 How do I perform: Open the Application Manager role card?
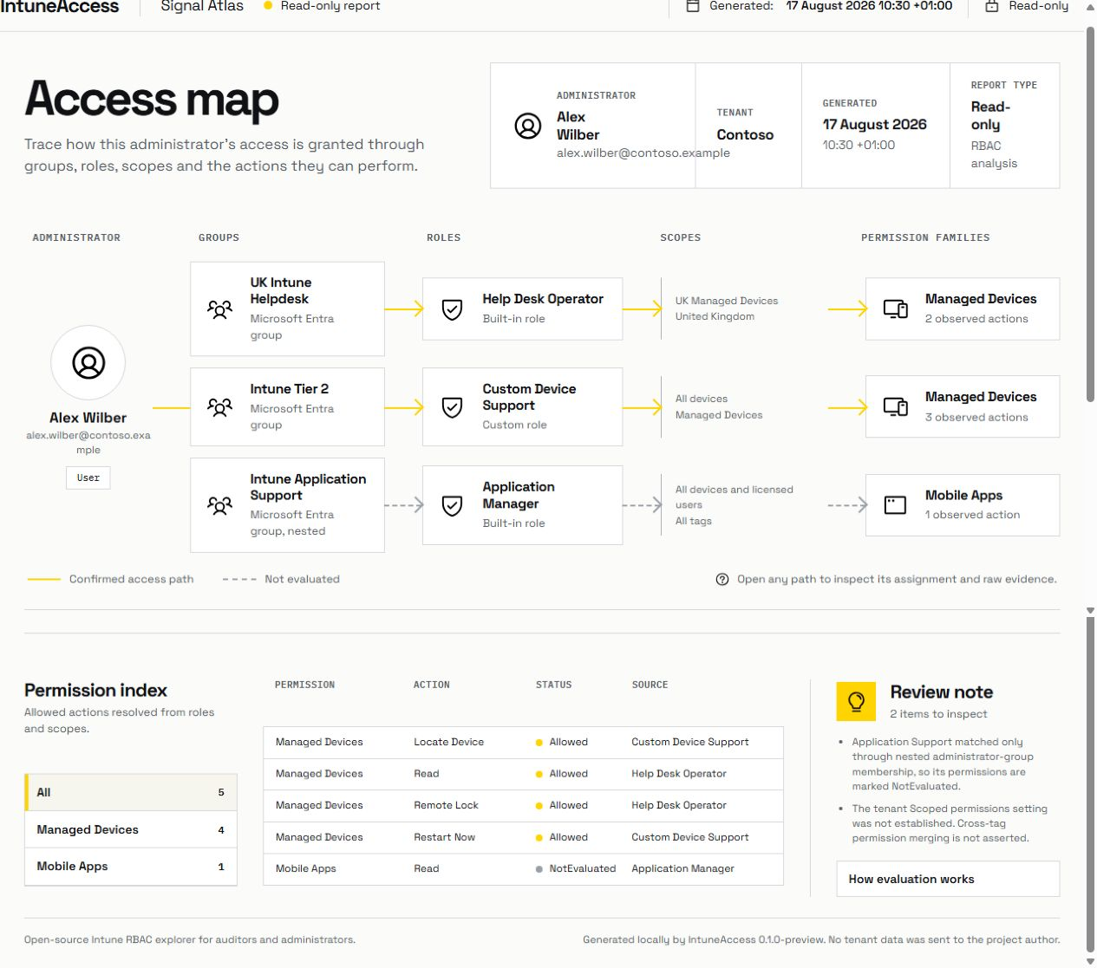pos(522,505)
